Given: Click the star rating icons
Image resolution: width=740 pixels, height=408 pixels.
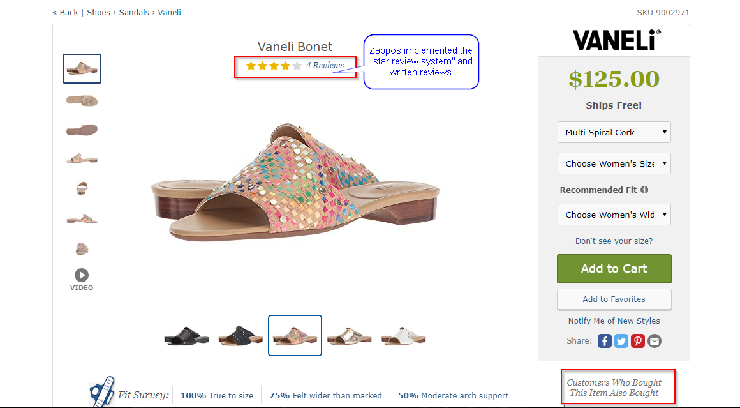Looking at the screenshot, I should pos(274,66).
